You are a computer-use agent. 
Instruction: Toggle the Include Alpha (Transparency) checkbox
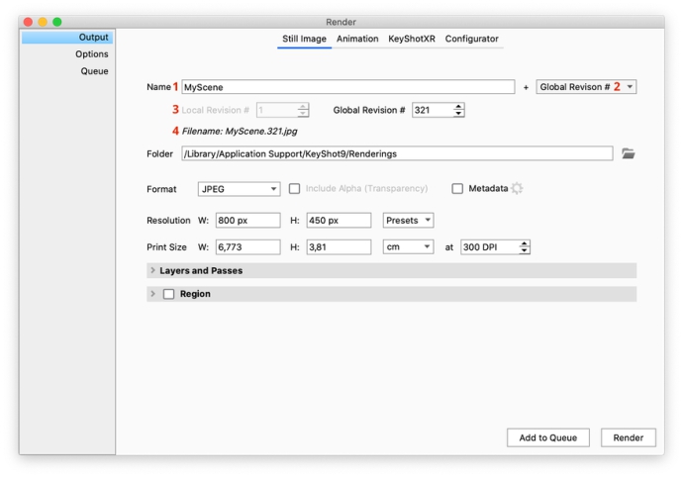(x=294, y=188)
